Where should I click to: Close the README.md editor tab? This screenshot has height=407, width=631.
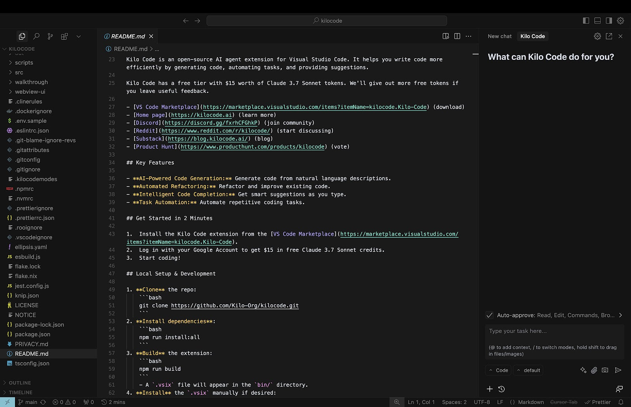coord(151,36)
